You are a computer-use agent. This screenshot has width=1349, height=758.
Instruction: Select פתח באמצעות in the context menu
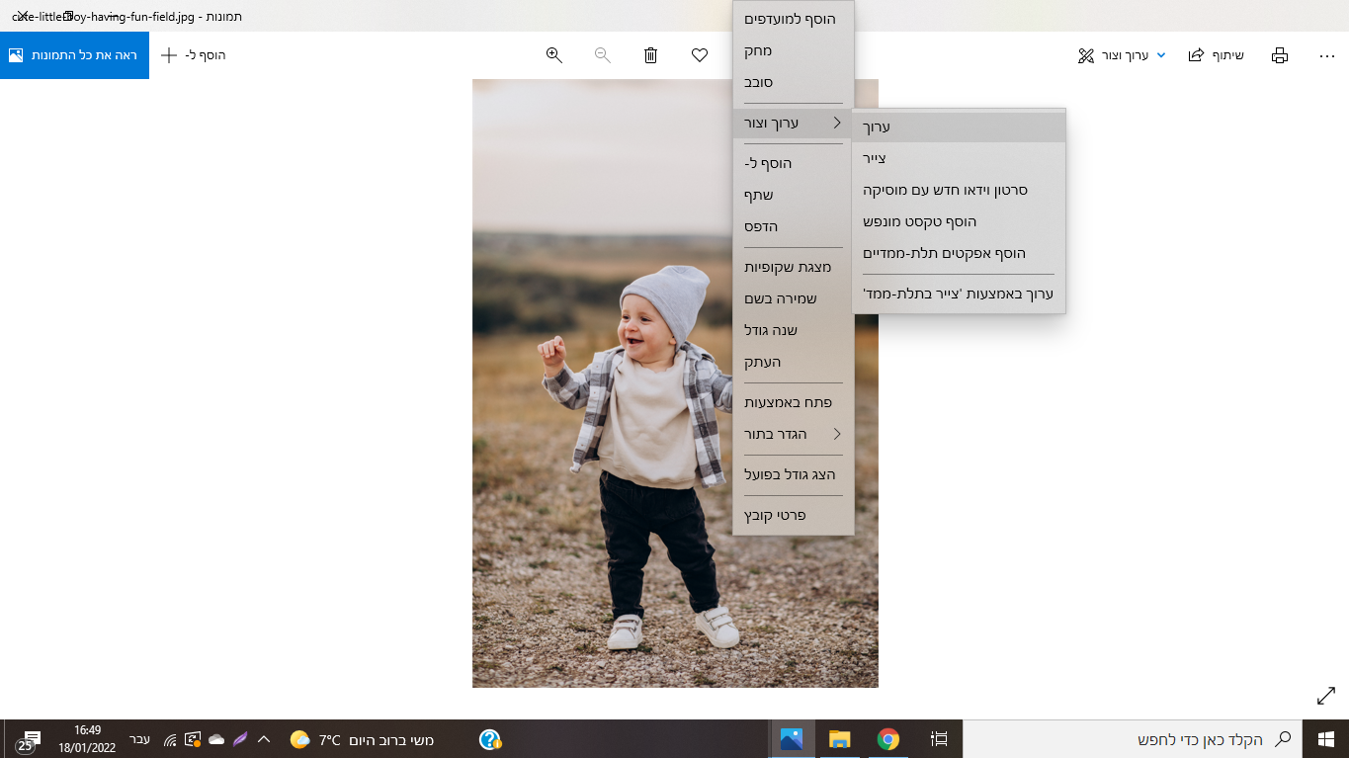tap(794, 403)
